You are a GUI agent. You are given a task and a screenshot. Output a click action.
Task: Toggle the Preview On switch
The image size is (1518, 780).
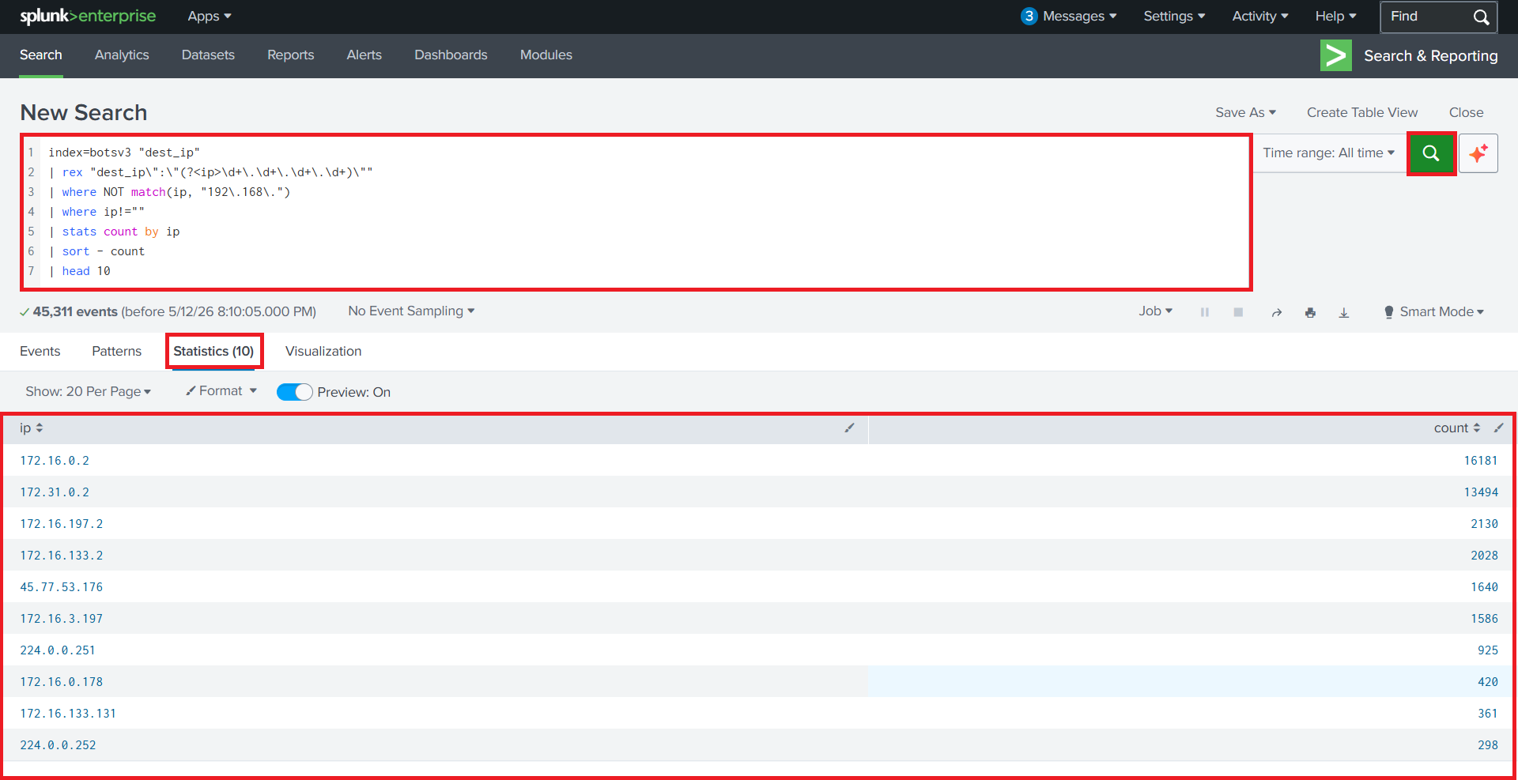click(294, 392)
